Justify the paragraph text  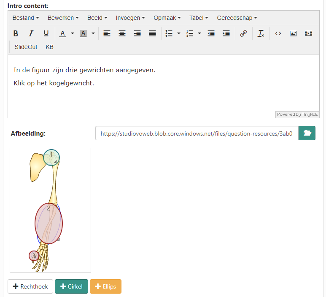tap(152, 33)
